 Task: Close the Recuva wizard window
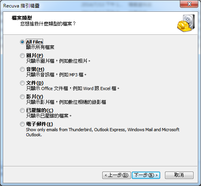pos(189,4)
